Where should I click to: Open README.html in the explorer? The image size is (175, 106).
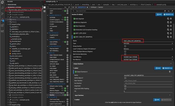tap(16, 41)
